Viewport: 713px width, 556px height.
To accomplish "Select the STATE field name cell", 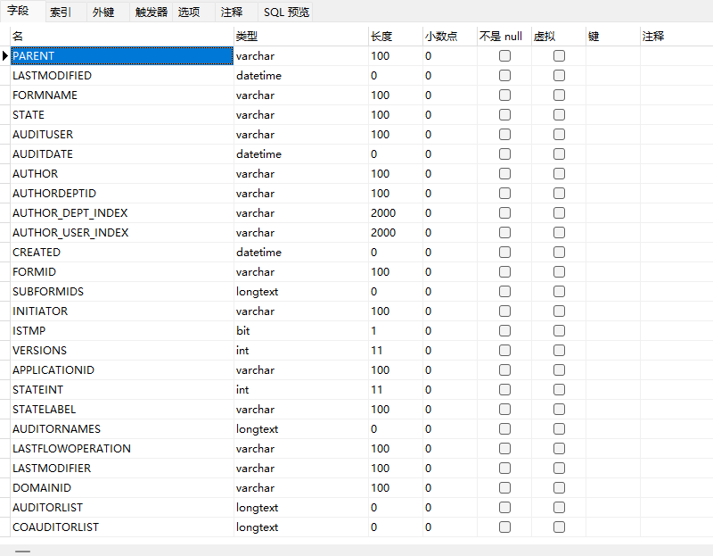I will tap(122, 115).
